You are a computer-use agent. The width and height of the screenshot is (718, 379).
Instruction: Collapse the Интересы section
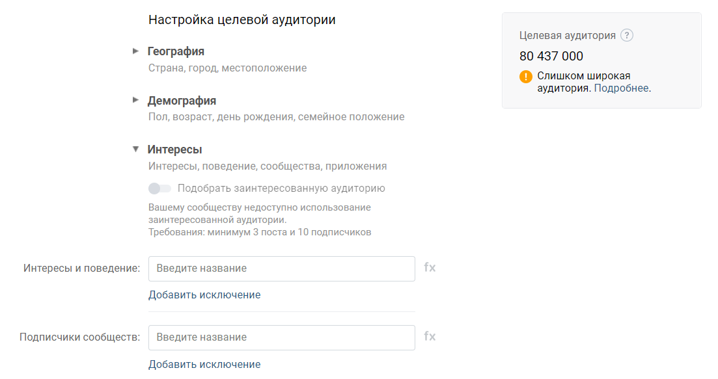pos(135,148)
